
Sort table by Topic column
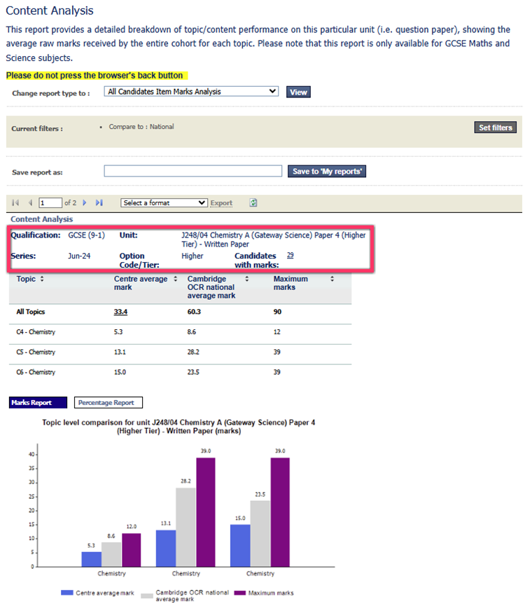(42, 279)
